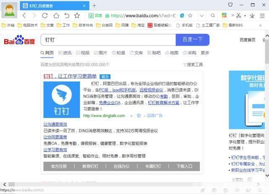
Task: Click the horizontal scrollbar left arrow
Action: pos(5,184)
